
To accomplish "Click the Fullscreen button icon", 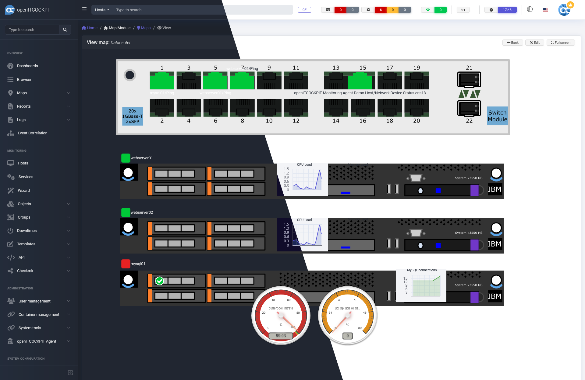I will (x=553, y=43).
